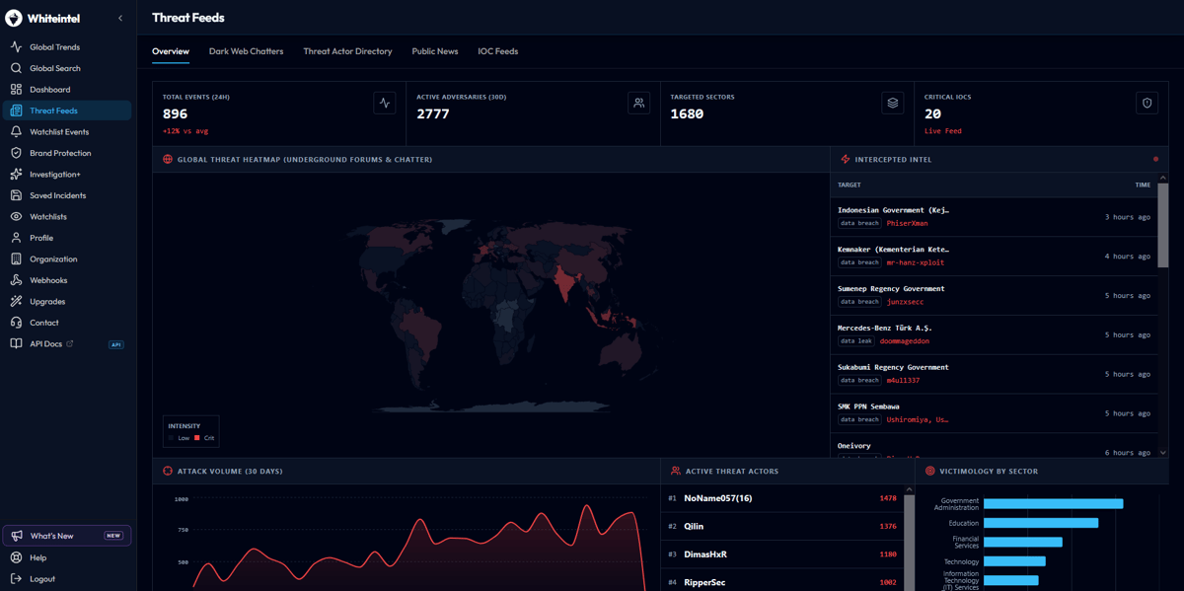Click the Investigation+ sparkle icon
The height and width of the screenshot is (591, 1184).
coord(16,175)
